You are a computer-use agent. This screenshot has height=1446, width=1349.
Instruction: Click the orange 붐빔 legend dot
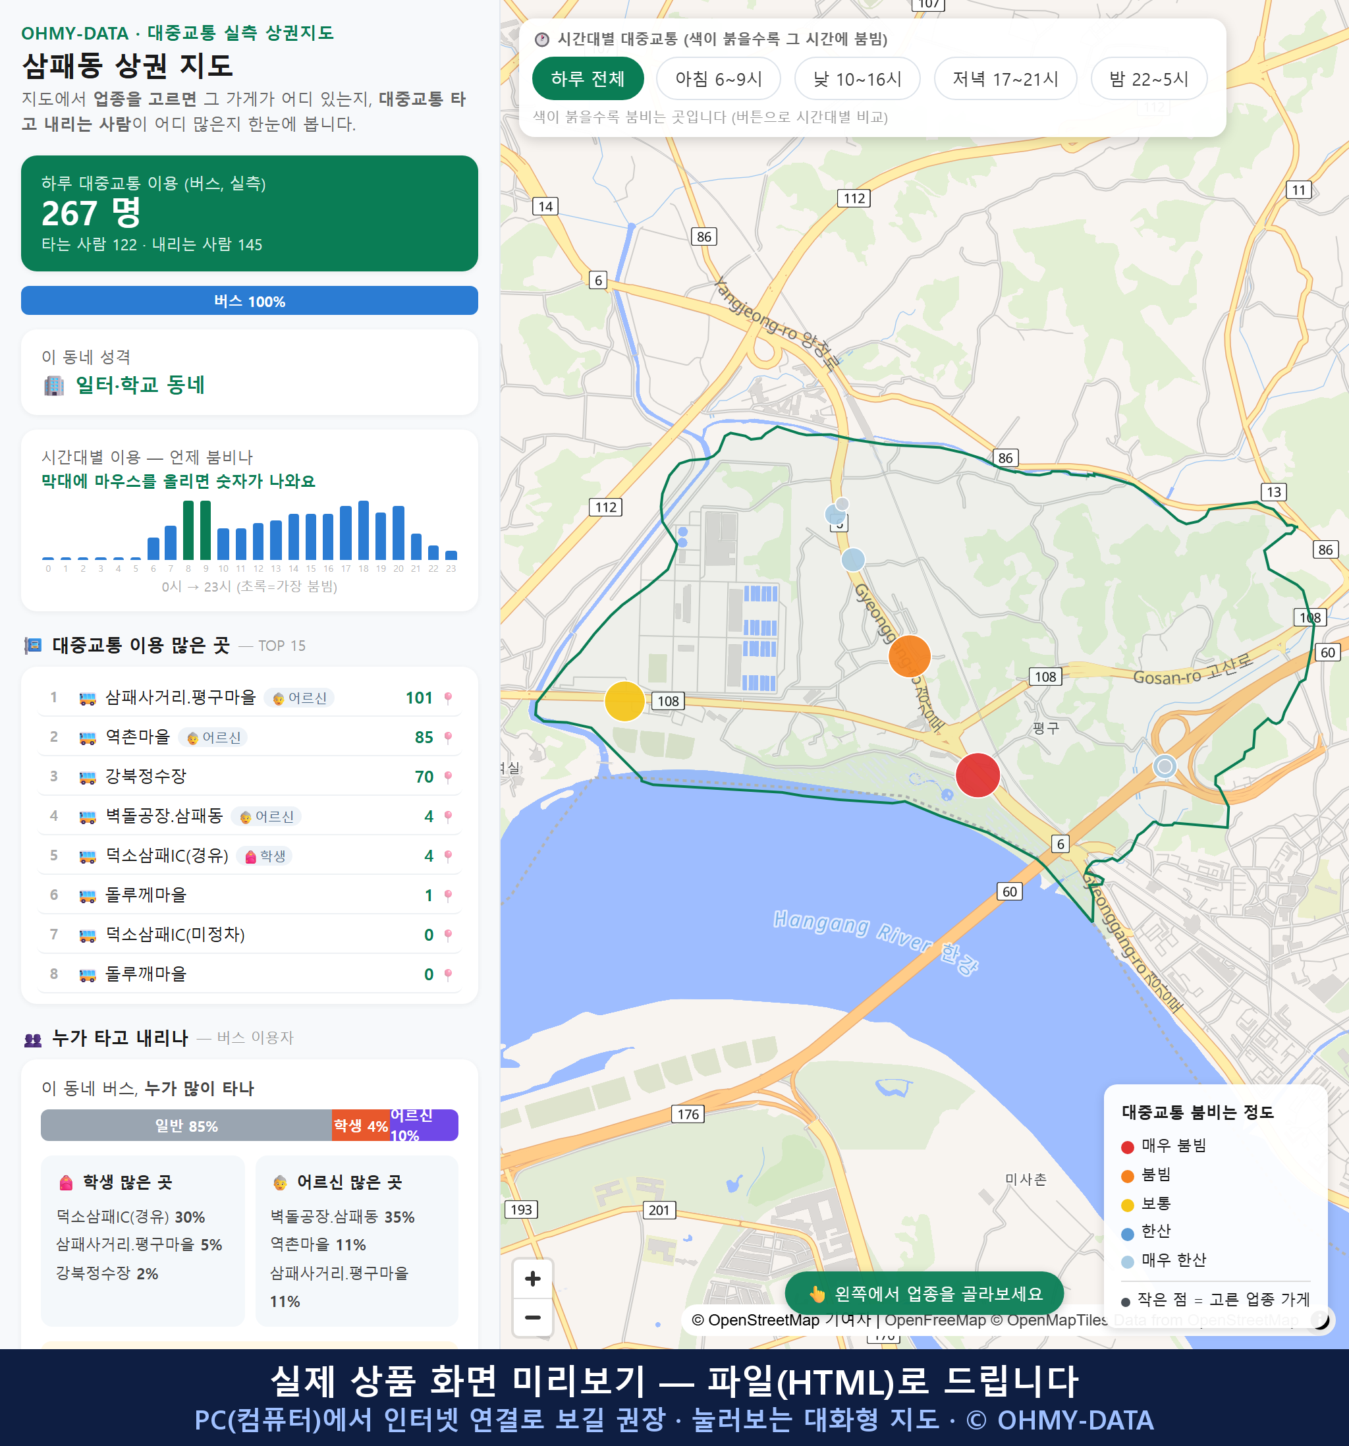[1128, 1176]
